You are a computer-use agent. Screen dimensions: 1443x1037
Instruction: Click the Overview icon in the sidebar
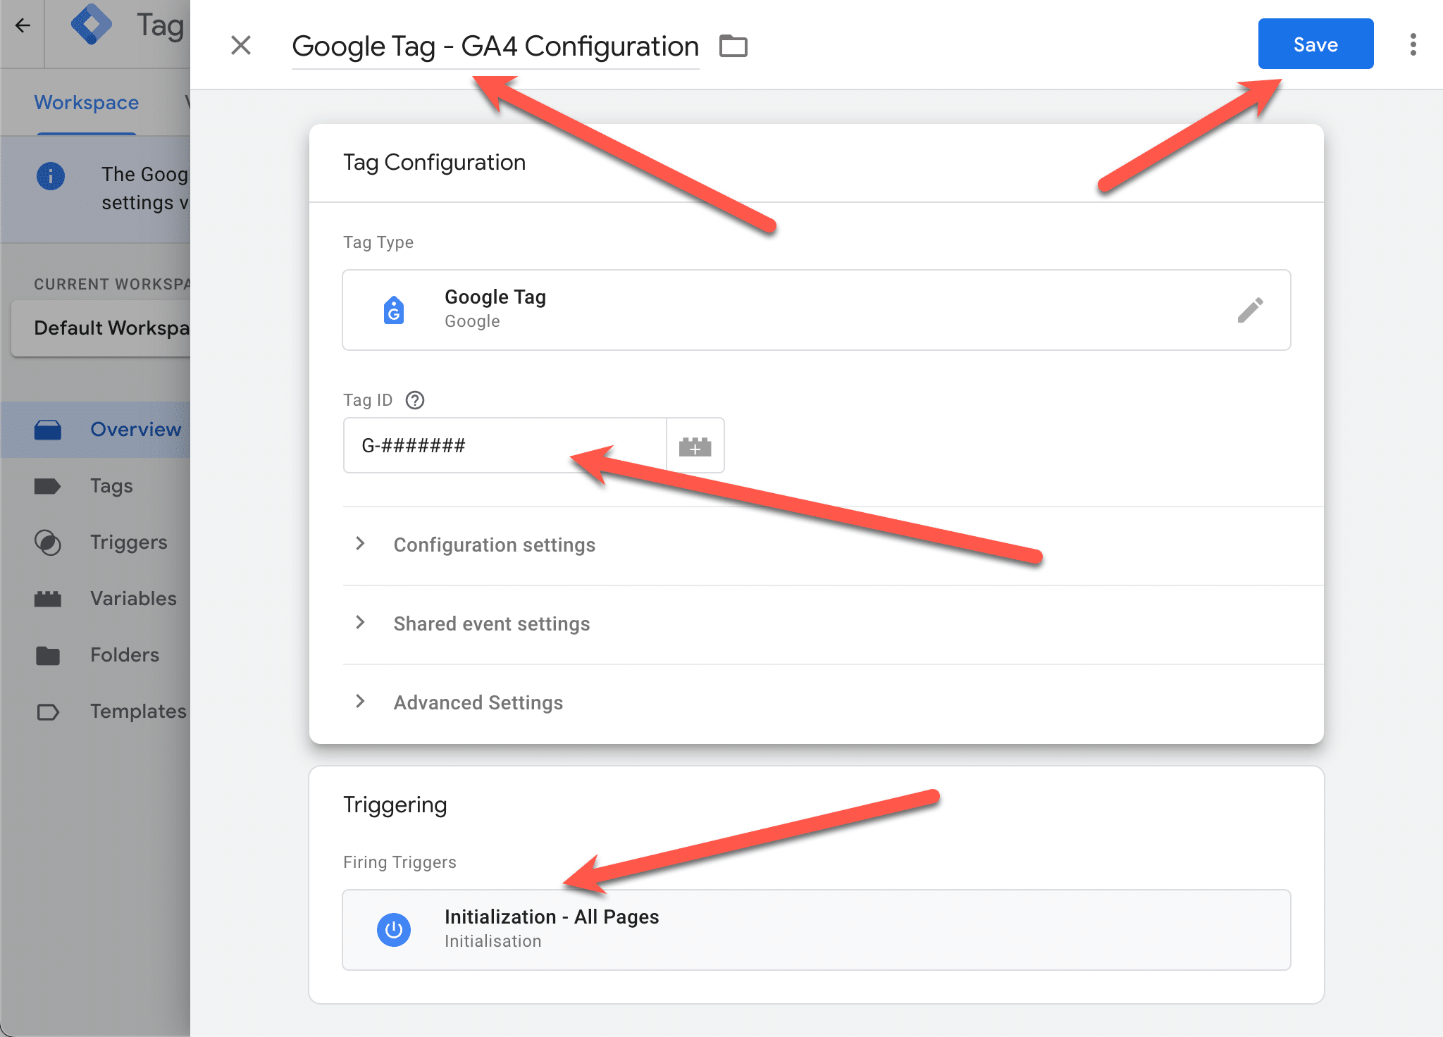click(48, 430)
